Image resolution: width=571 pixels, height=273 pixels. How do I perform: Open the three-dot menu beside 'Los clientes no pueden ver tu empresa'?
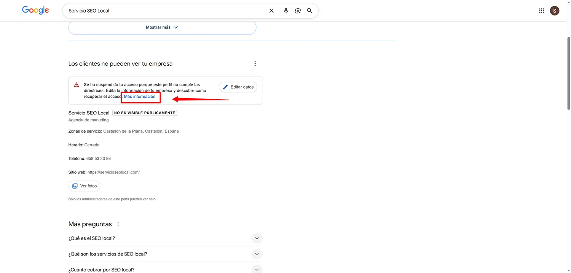[x=255, y=64]
